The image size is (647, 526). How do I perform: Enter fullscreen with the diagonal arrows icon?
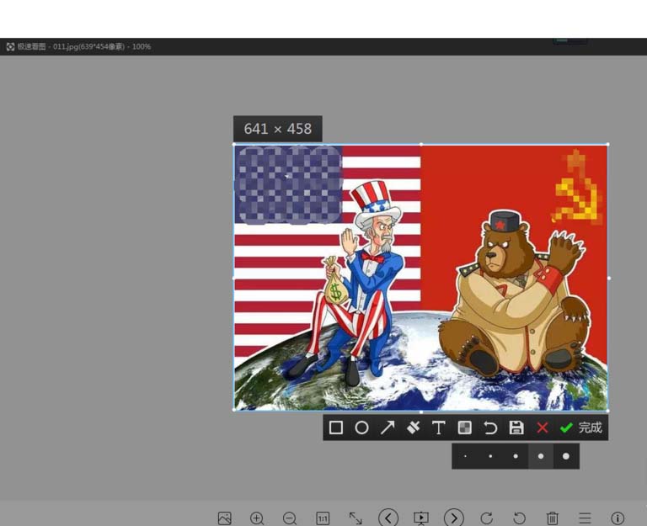(x=356, y=518)
